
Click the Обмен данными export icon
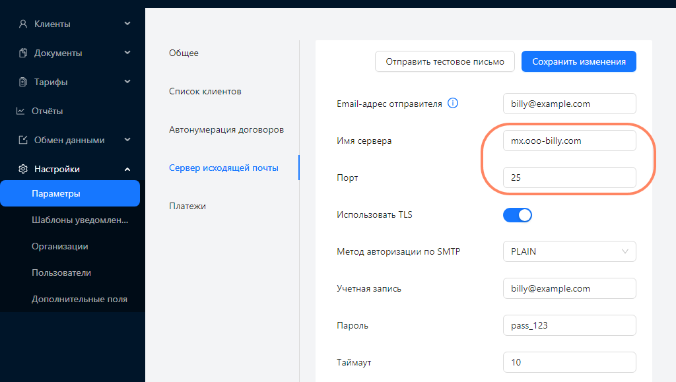[x=22, y=141]
